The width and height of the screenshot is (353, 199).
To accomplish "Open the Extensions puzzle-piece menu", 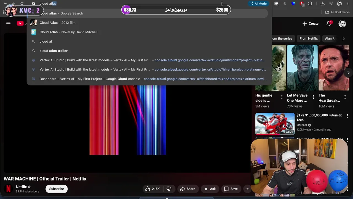I will (310, 4).
